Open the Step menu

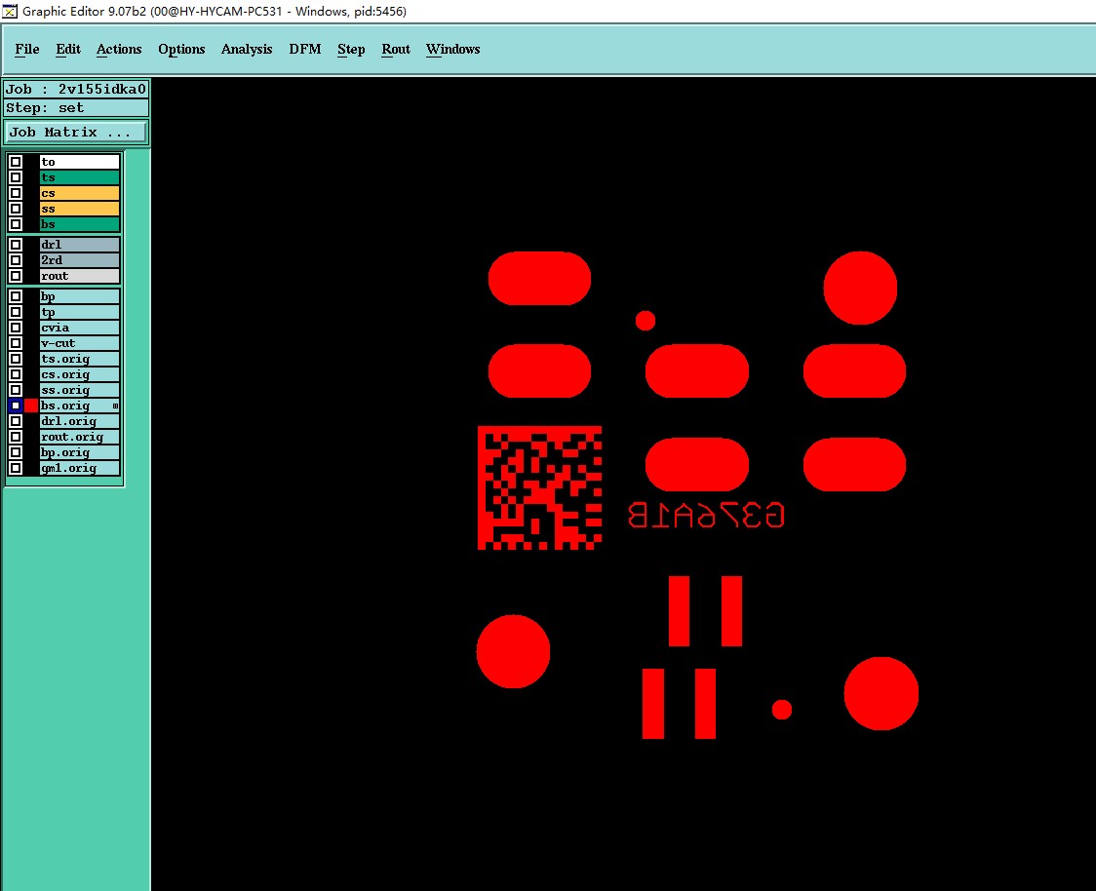351,49
